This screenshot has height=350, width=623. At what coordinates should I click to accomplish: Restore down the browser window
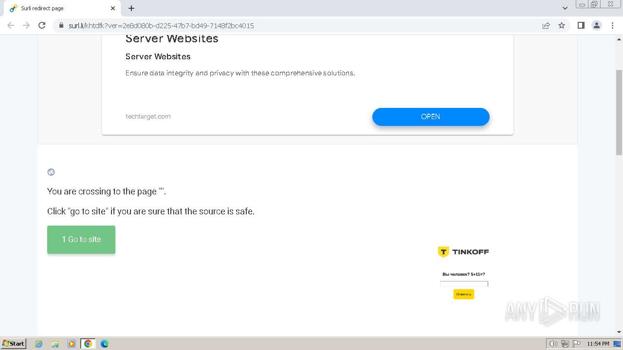coord(594,4)
